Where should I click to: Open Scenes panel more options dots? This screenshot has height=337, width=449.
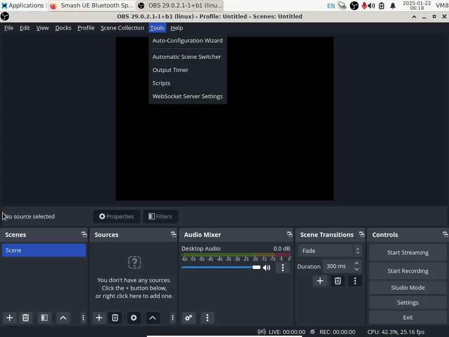click(x=83, y=318)
